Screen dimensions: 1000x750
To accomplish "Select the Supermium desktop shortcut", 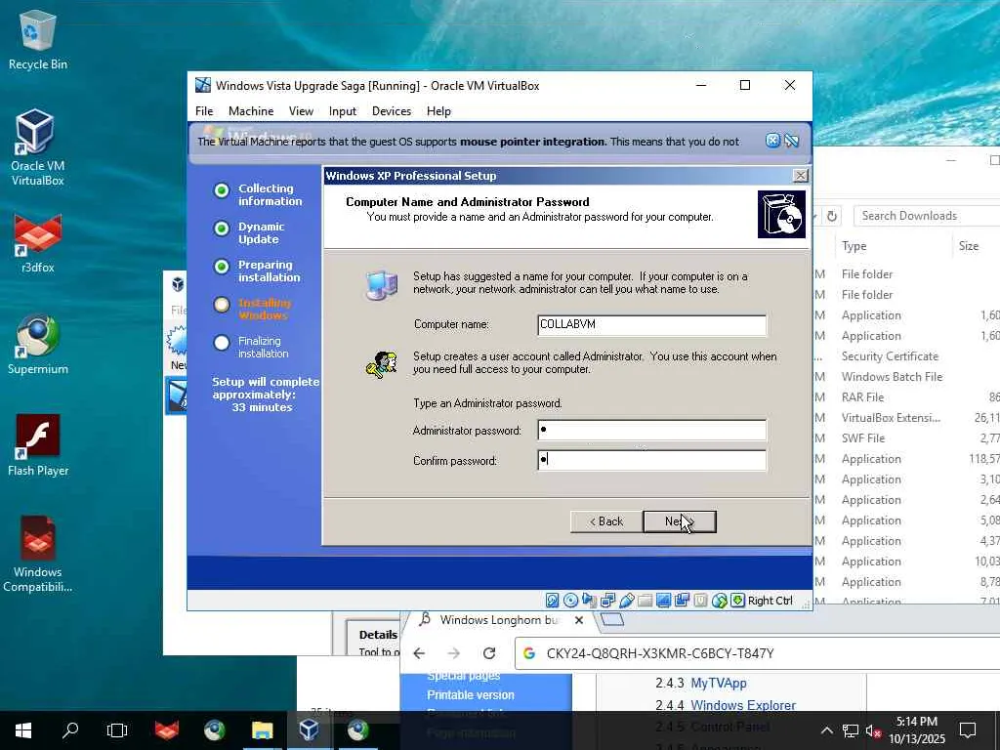I will point(38,345).
